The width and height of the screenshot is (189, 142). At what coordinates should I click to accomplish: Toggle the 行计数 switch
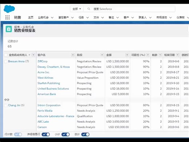point(18,134)
